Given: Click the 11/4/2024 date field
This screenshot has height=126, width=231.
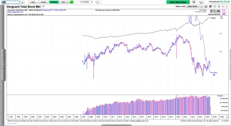Looking at the screenshot, I should coord(86,2).
